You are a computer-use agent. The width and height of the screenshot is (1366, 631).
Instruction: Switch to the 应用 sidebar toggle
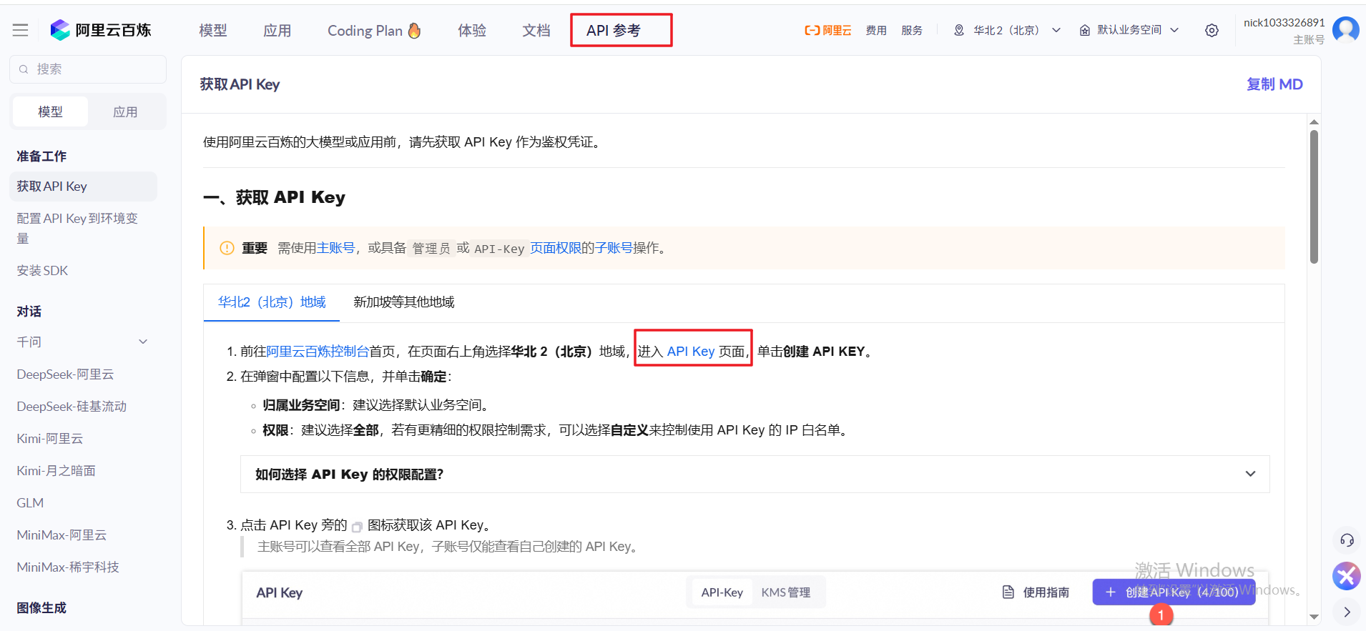coord(125,111)
